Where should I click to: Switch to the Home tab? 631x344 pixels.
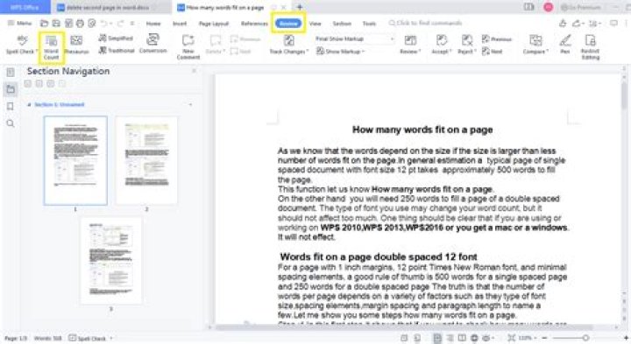[153, 24]
